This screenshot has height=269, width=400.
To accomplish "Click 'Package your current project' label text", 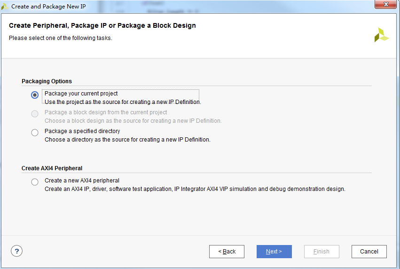I will click(x=81, y=94).
